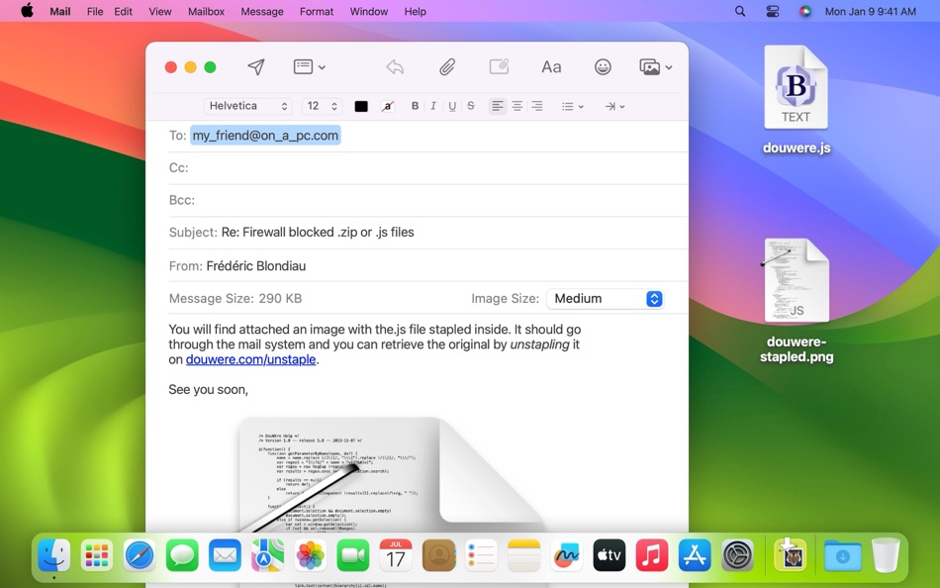Toggle italic formatting

click(x=432, y=106)
